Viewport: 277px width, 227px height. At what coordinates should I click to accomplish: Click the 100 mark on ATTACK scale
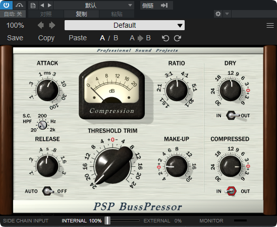tap(54, 107)
